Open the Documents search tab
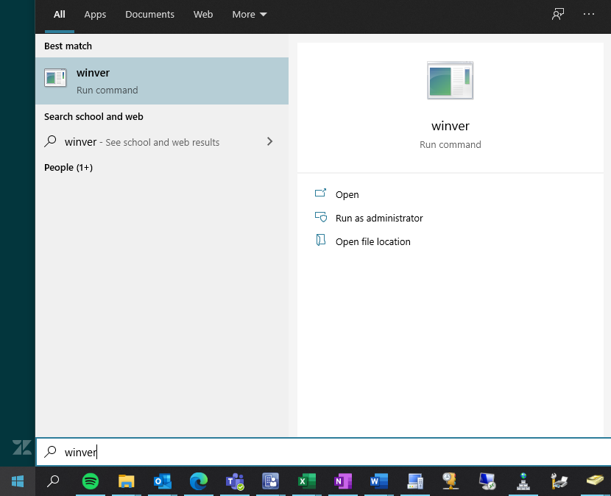This screenshot has height=496, width=611. (149, 15)
